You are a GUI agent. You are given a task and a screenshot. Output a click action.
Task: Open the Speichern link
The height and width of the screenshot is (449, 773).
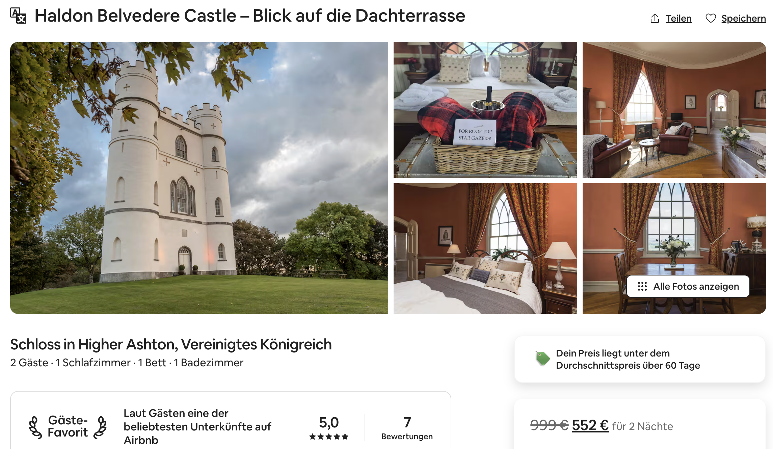click(744, 18)
